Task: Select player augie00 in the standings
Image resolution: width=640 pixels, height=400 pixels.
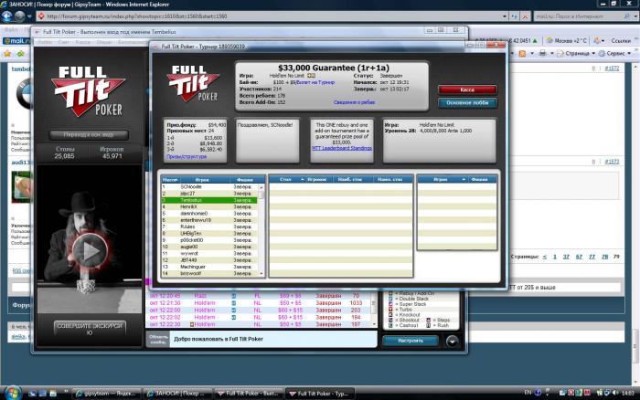Action: click(x=209, y=247)
